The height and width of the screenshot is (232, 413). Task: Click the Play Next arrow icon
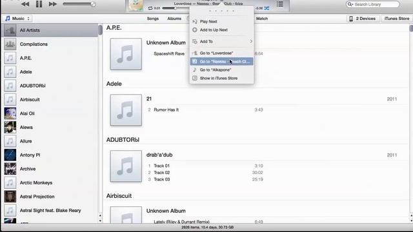pyautogui.click(x=195, y=21)
